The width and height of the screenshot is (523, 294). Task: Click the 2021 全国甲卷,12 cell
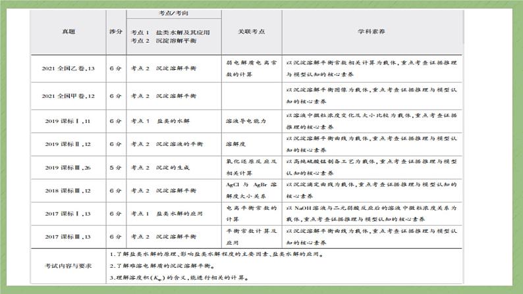[69, 96]
